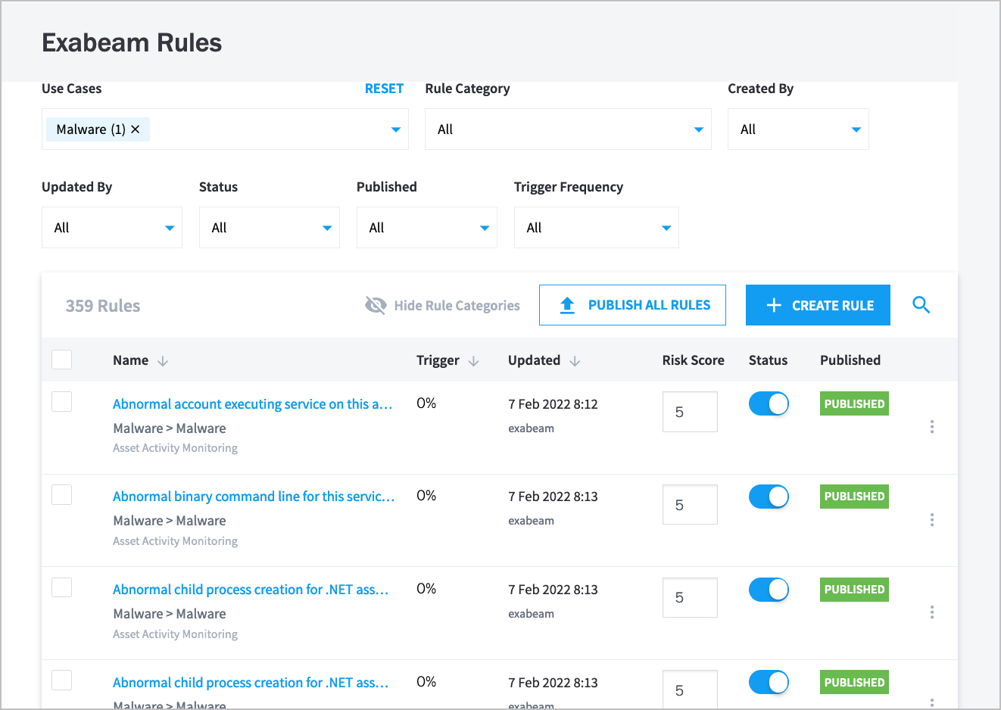Click PUBLISHED badge for Abnormal account executing service
1001x710 pixels.
click(854, 403)
